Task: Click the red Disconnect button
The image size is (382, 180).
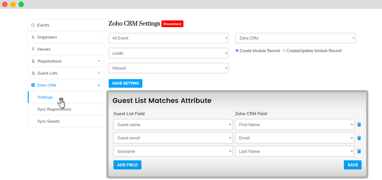Action: (x=172, y=24)
